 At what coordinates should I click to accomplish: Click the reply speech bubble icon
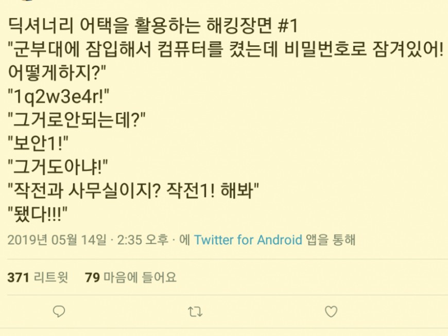(59, 311)
